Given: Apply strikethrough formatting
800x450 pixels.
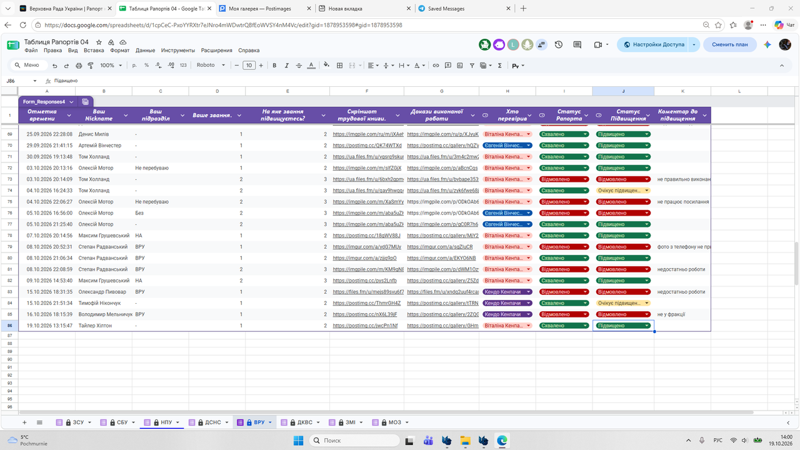Looking at the screenshot, I should coord(298,66).
